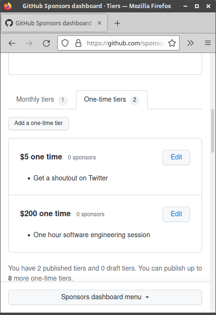This screenshot has height=315, width=216.
Task: Open a new browser tab
Action: click(117, 23)
